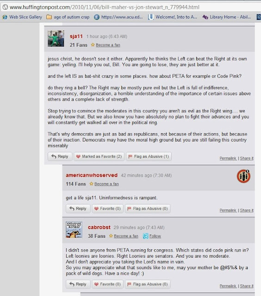Open the 'age of autism crap' bookmarks folder
This screenshot has width=261, height=296.
[68, 17]
